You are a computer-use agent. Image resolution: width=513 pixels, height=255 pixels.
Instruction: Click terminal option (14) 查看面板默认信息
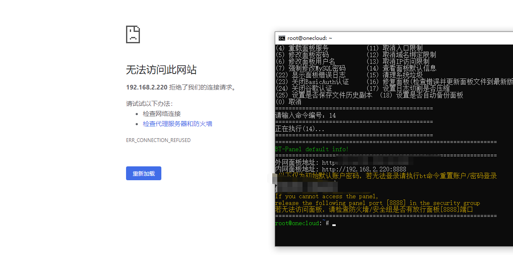tap(401, 68)
